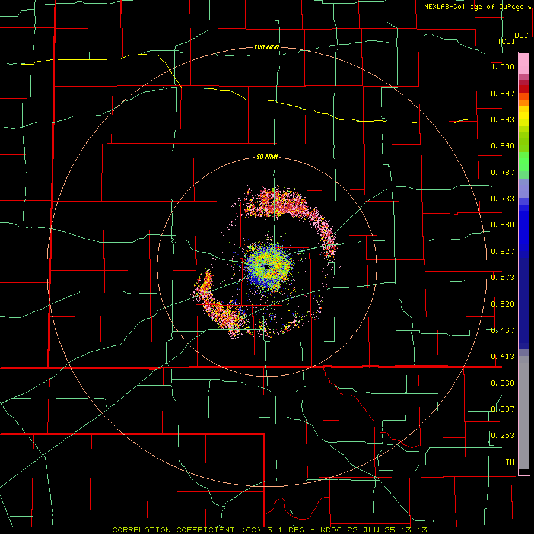Click the Correlation Coefficient caption at the bottom

[269, 530]
